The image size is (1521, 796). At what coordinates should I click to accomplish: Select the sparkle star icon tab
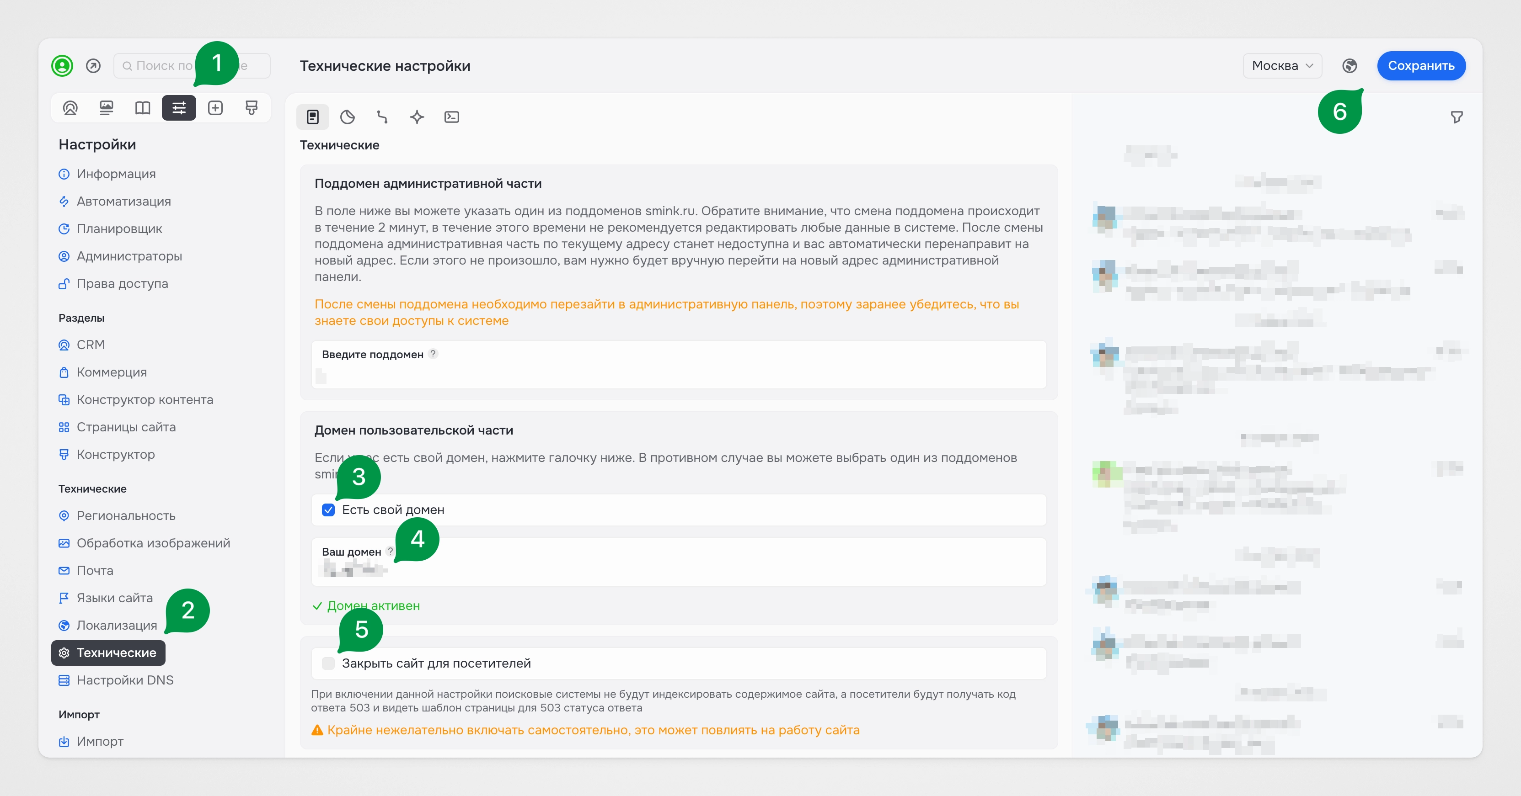click(417, 117)
